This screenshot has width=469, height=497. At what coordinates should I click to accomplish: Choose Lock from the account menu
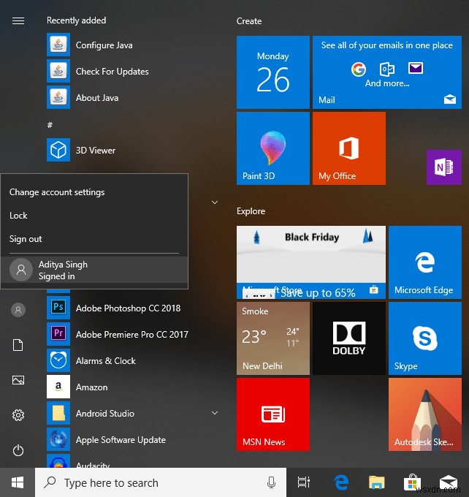coord(19,216)
